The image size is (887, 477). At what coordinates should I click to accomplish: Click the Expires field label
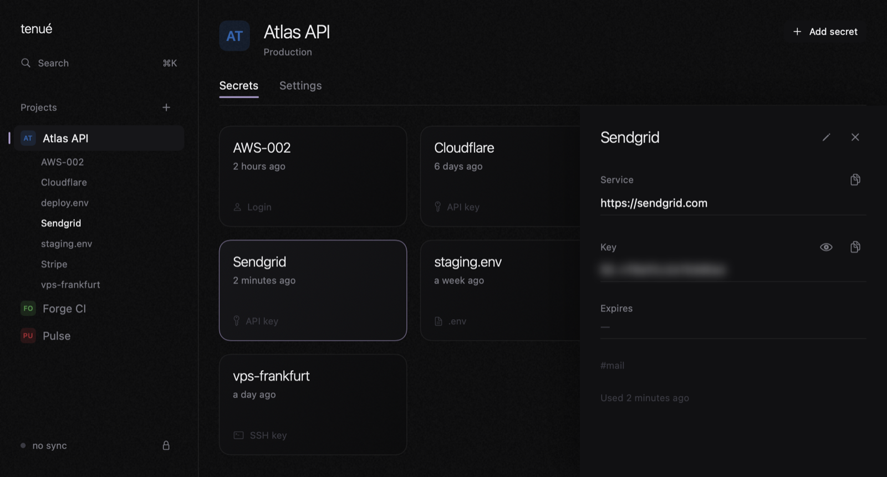tap(616, 309)
